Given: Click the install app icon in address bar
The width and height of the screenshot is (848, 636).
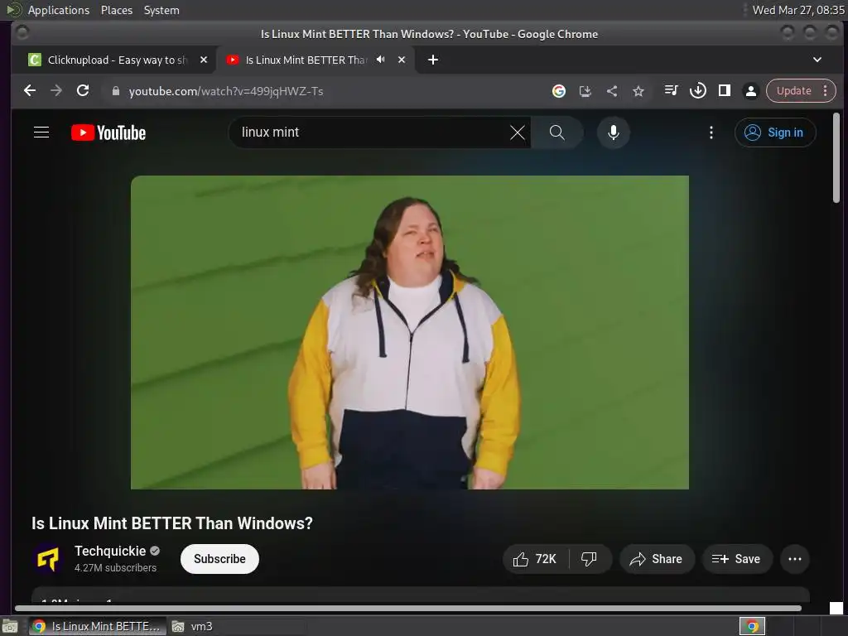Looking at the screenshot, I should 585,91.
